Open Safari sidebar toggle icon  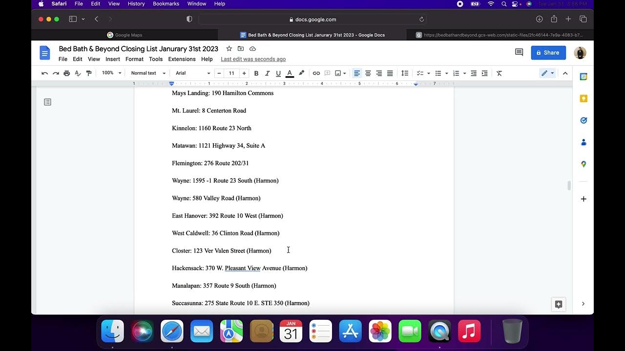(x=73, y=19)
